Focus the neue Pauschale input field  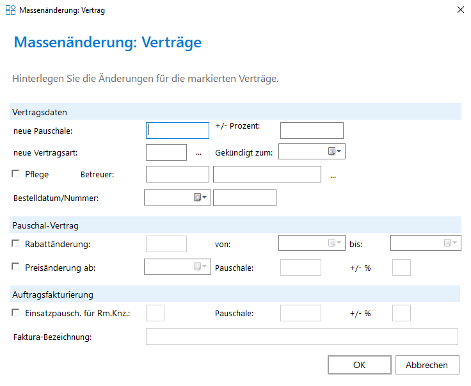(177, 131)
